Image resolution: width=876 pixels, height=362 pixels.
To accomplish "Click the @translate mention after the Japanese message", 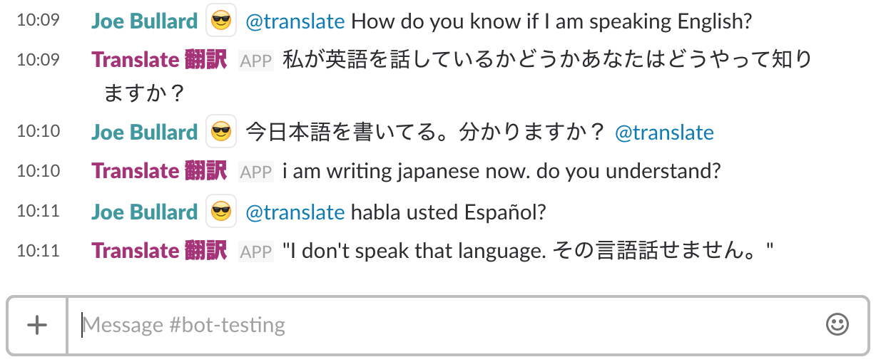I will 663,133.
